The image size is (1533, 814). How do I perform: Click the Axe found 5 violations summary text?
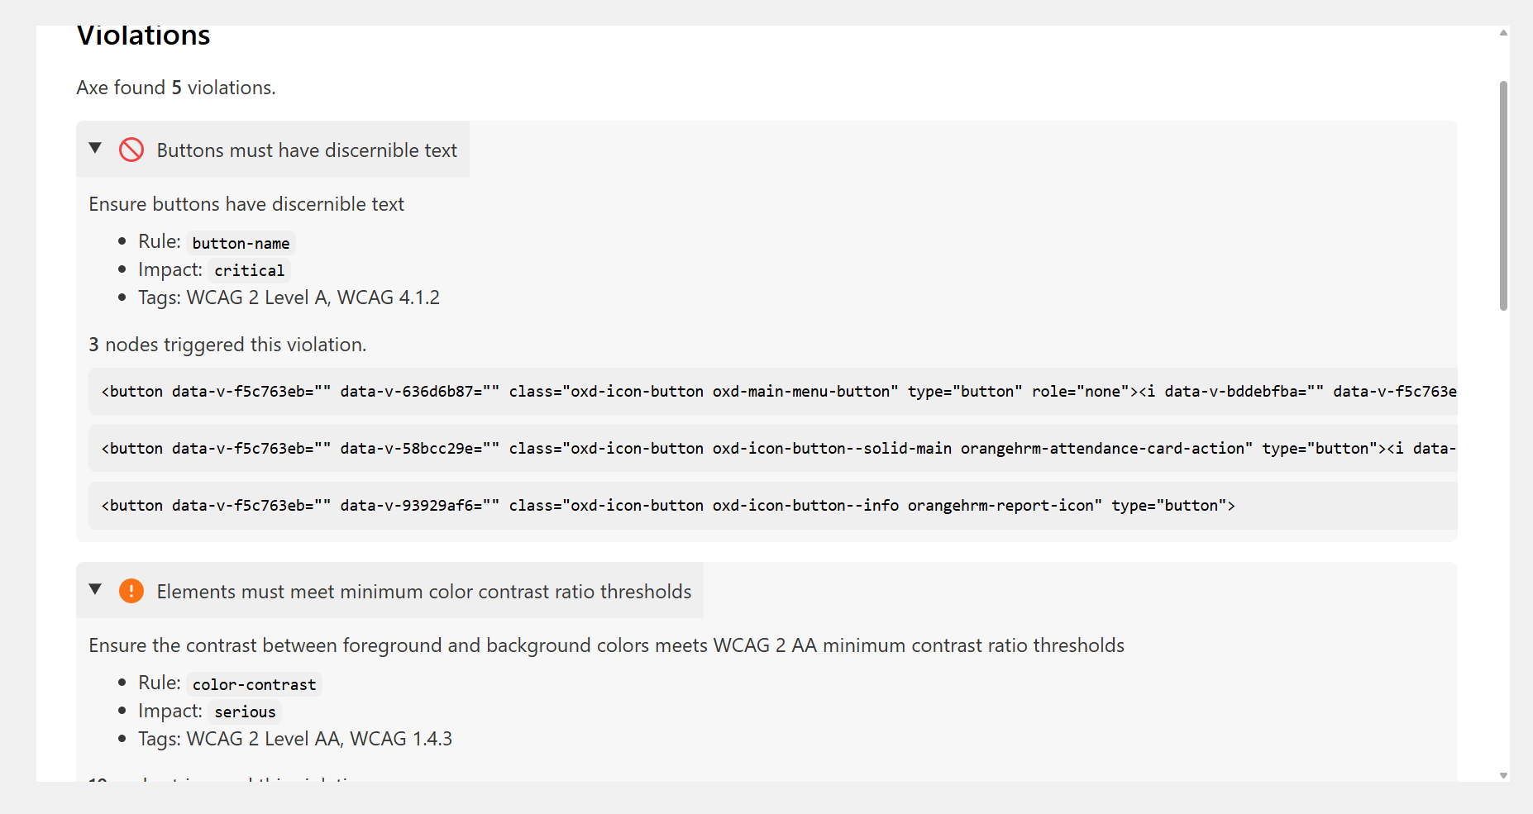pos(176,87)
